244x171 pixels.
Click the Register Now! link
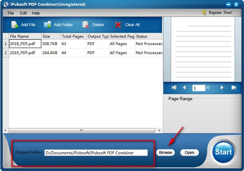[220, 13]
